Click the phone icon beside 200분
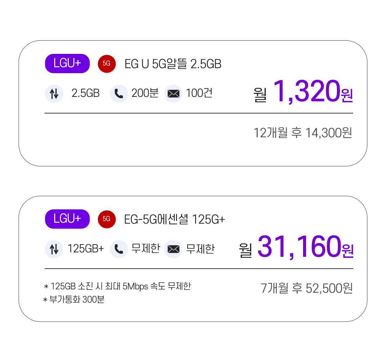The height and width of the screenshot is (353, 386). tap(119, 94)
